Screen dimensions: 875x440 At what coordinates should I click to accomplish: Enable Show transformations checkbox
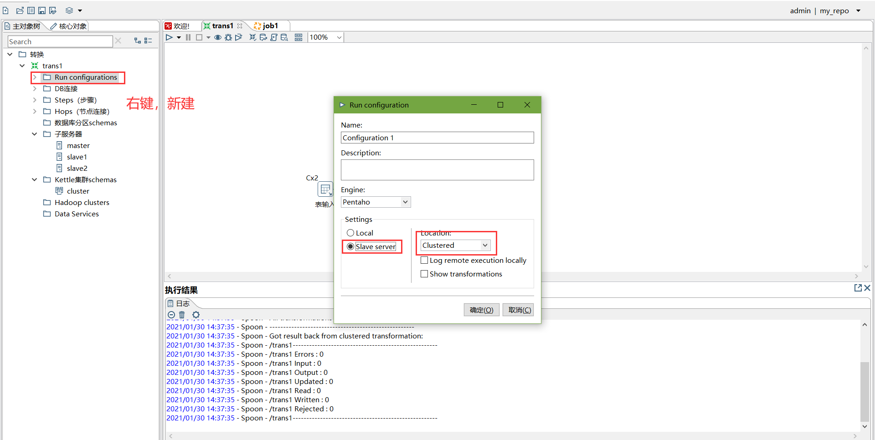[424, 274]
